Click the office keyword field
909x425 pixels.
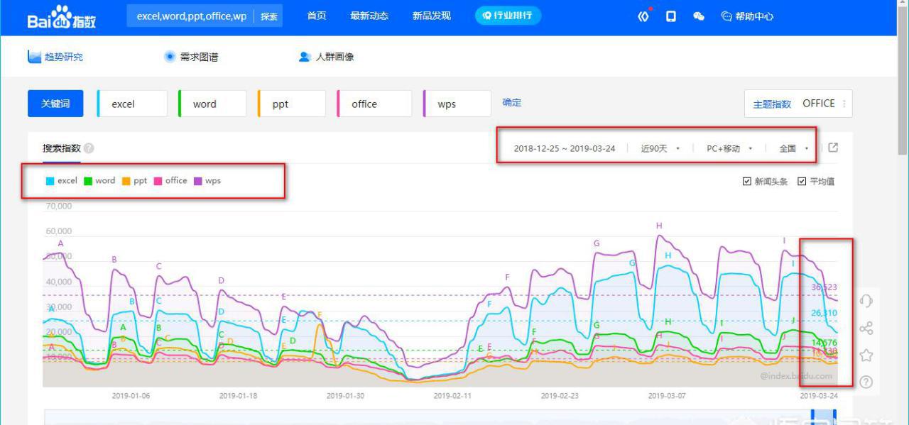(374, 104)
